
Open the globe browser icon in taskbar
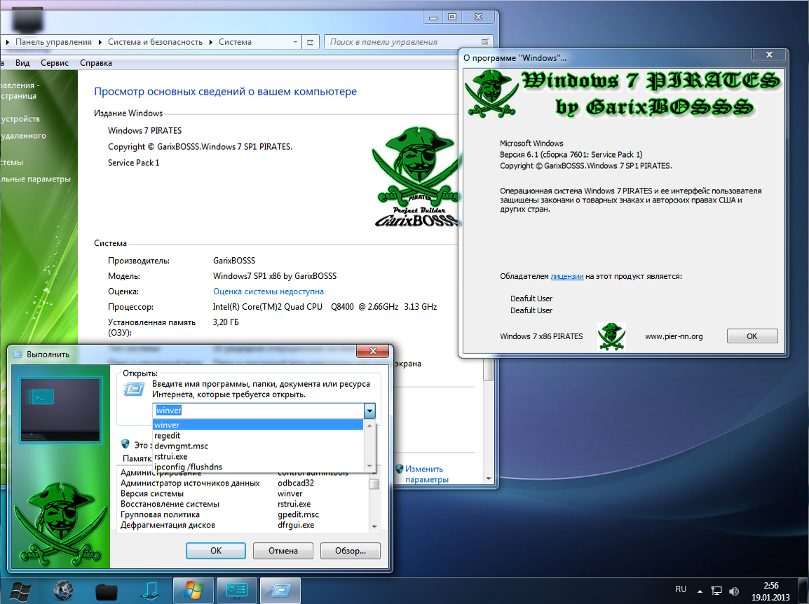[x=64, y=591]
